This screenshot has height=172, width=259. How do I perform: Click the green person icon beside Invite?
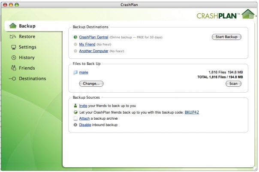coord(75,106)
